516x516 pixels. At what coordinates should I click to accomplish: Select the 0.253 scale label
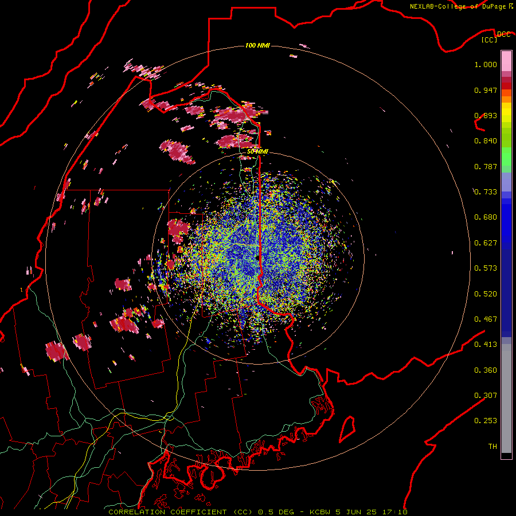coord(486,421)
